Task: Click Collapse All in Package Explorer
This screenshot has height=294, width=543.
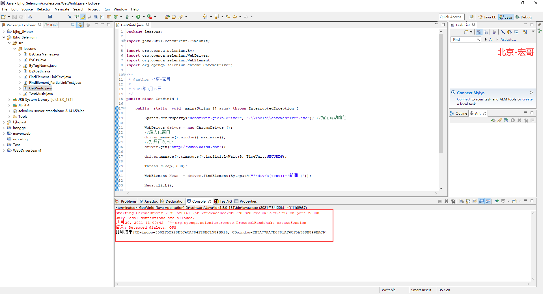Action: click(x=73, y=25)
